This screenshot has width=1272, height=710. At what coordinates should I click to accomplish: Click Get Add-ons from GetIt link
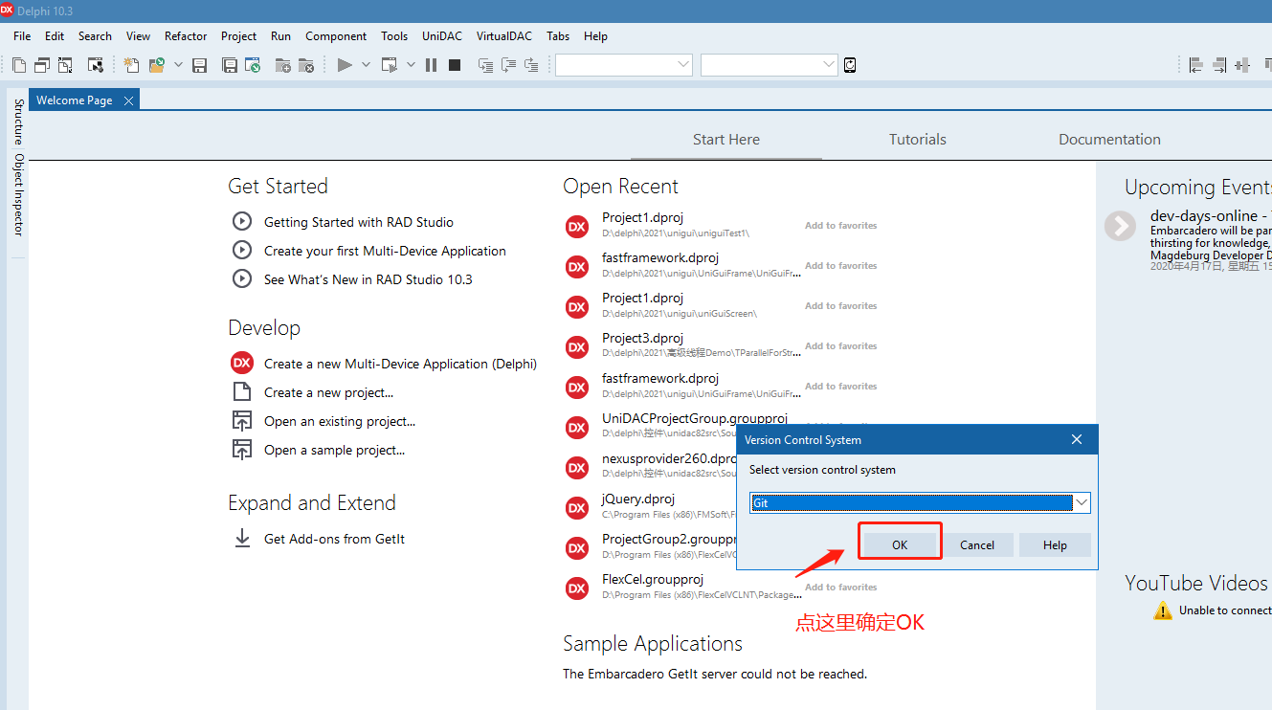click(x=334, y=539)
